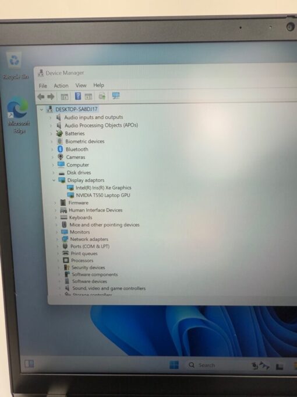Select the Ports (COM & LPT) label
This screenshot has height=397, width=297.
click(90, 246)
